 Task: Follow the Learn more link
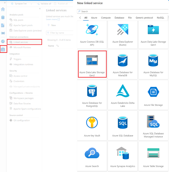click(53, 19)
